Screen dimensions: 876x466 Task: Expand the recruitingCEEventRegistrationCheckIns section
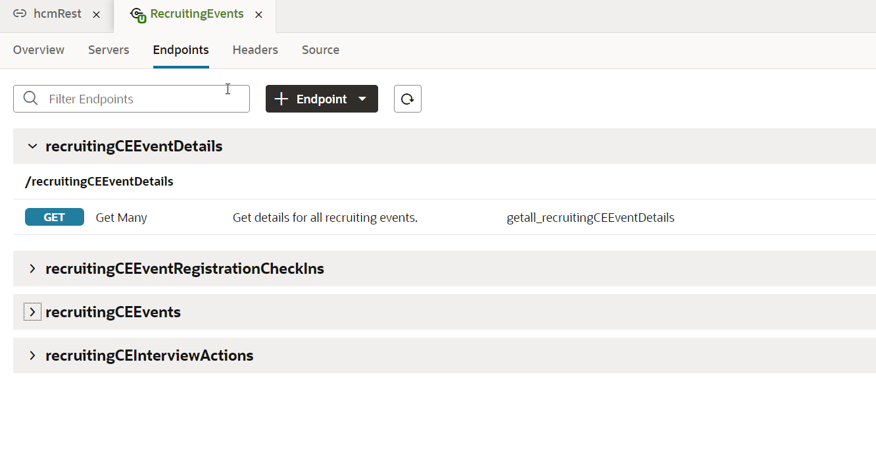(32, 268)
